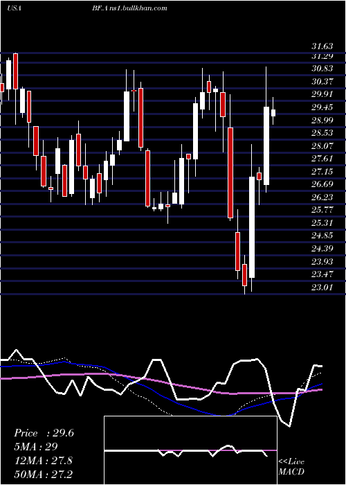Viewport: 346px width, 485px height.
Task: Click the 31.63 price level label
Action: 322,46
